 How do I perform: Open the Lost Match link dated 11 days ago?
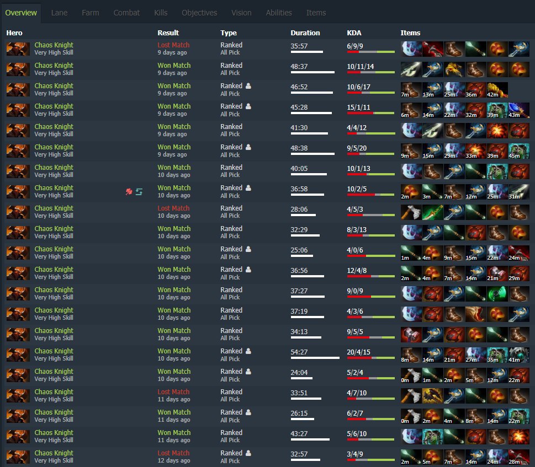173,391
